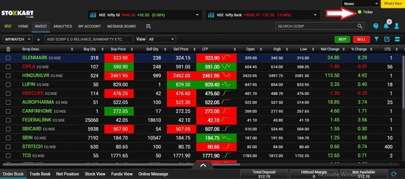Open the HOME menu

(23, 26)
